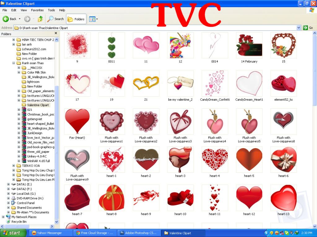Select the Valentine Clipart tree folder
Screen dimensions: 317x237
(38, 105)
